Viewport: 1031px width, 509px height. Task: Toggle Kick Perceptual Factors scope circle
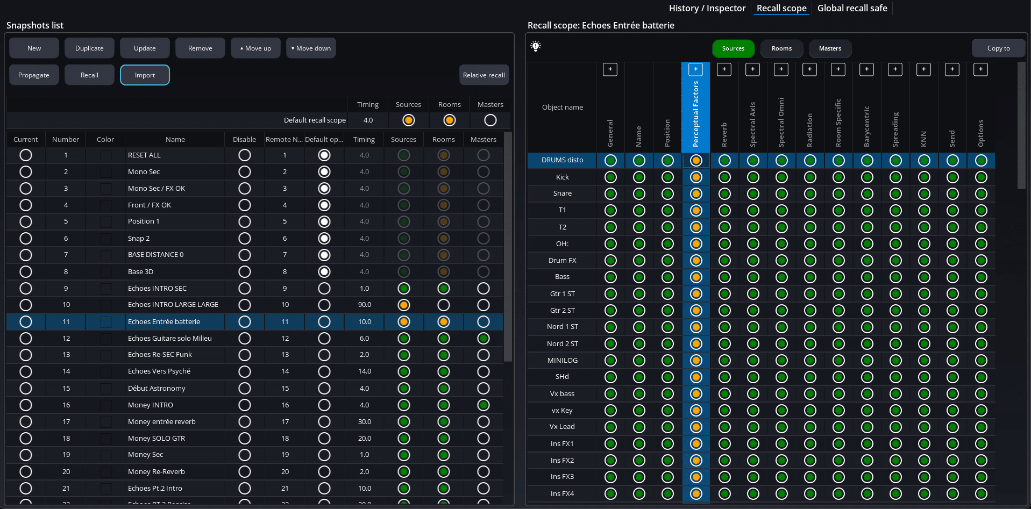(x=696, y=177)
